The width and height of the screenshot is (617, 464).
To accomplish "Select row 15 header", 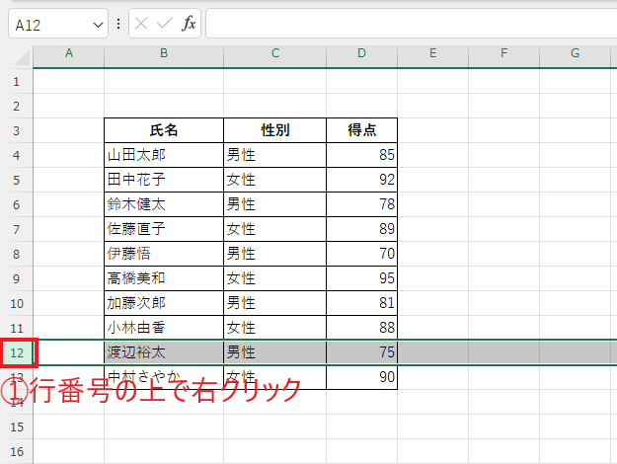I will [17, 426].
